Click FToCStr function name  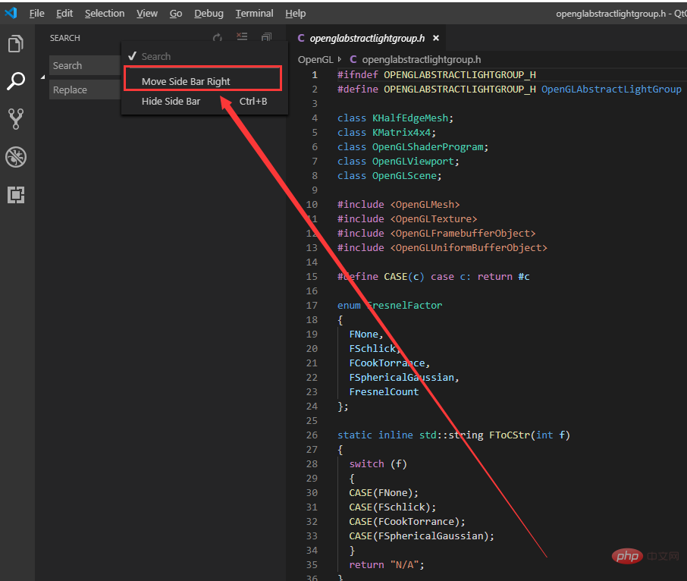[x=510, y=435]
